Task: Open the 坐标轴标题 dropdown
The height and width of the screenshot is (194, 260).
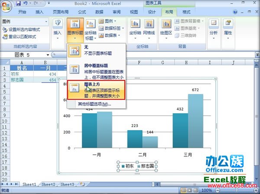Action: pyautogui.click(x=91, y=30)
